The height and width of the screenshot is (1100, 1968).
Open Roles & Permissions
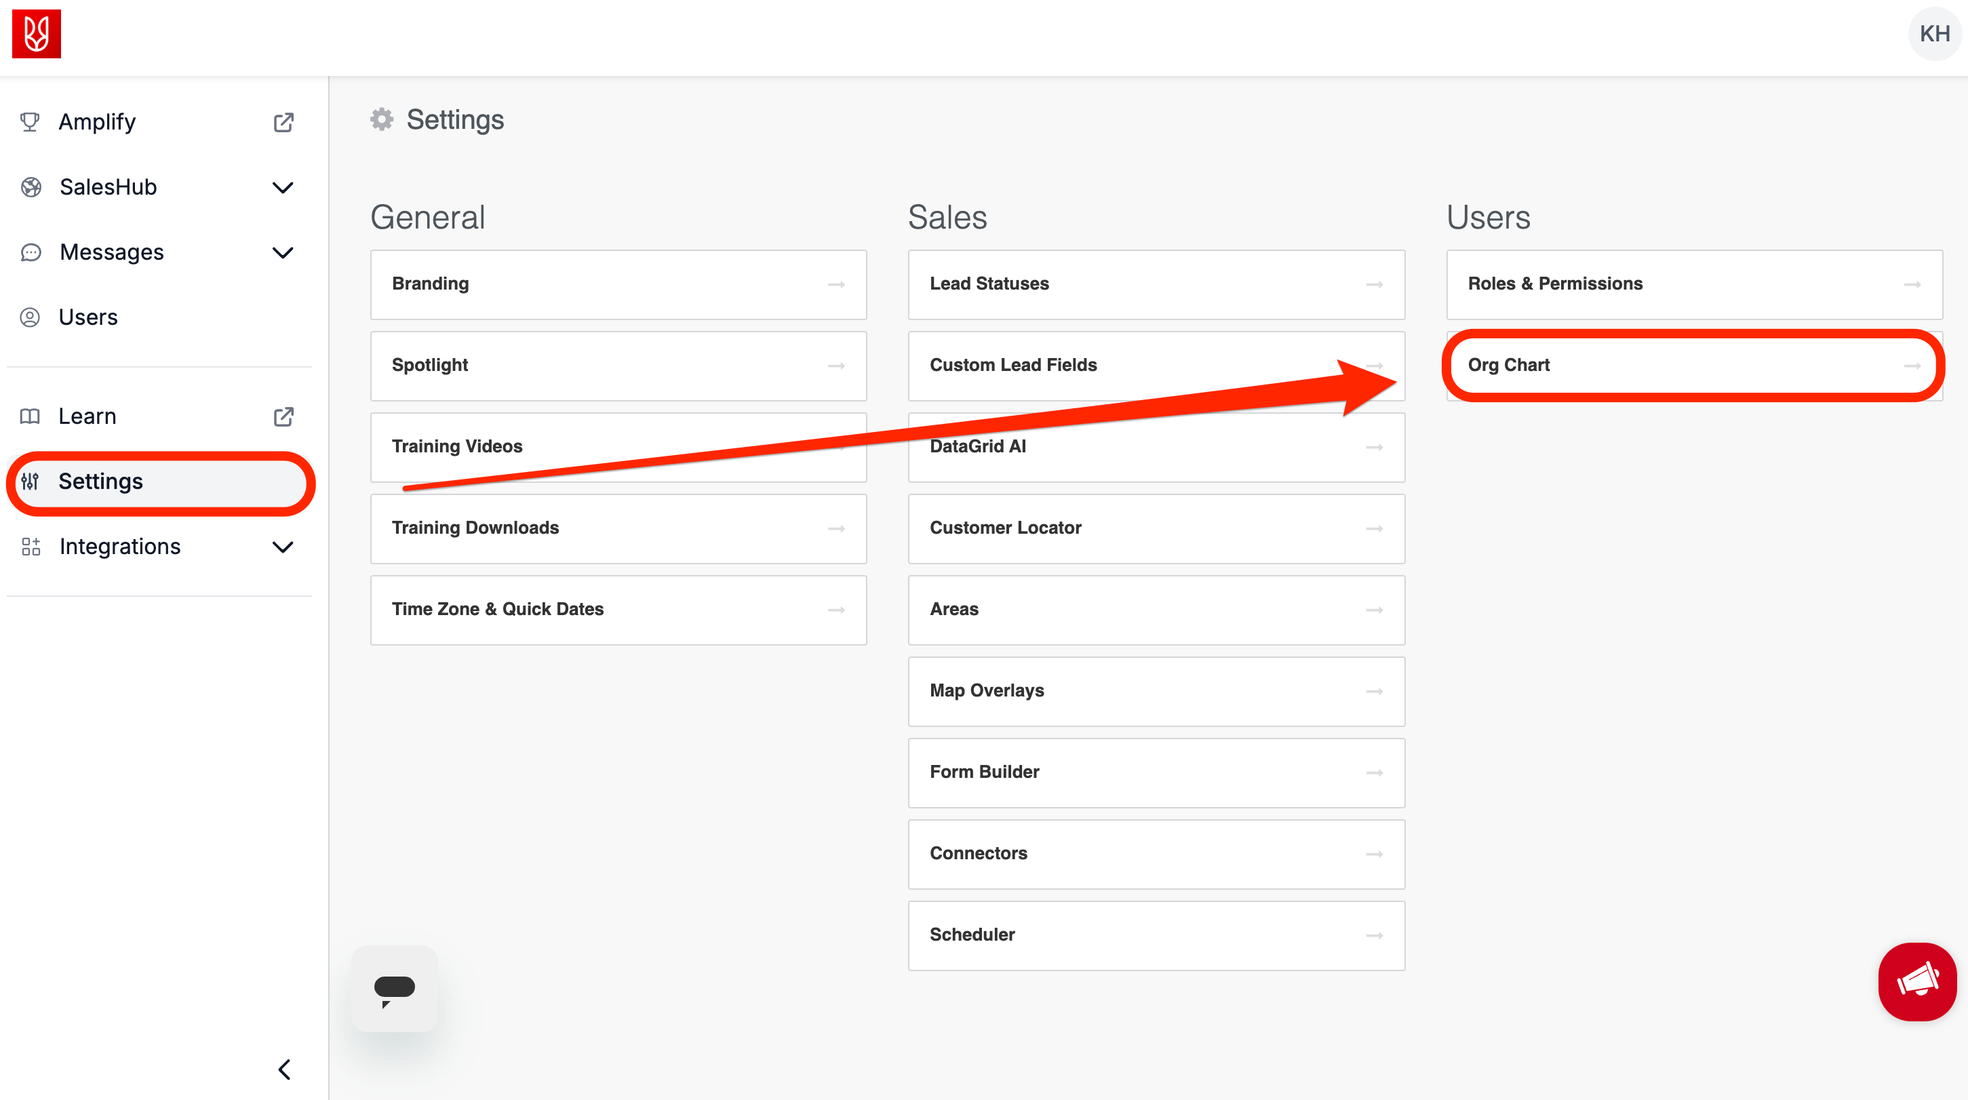(x=1693, y=284)
